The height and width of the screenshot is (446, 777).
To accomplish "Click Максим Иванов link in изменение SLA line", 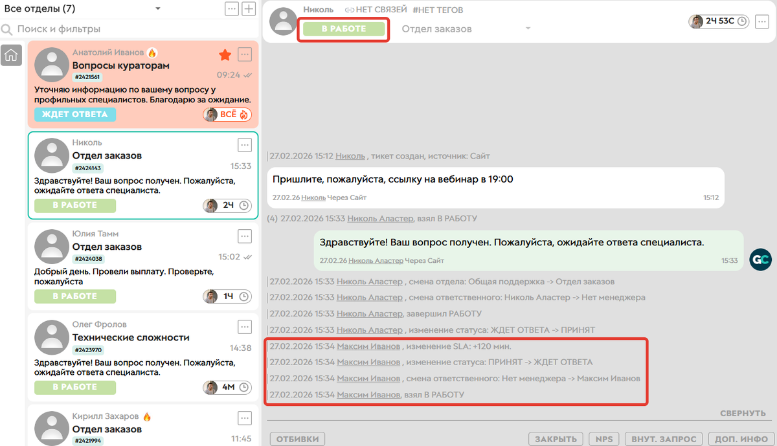I will 368,346.
